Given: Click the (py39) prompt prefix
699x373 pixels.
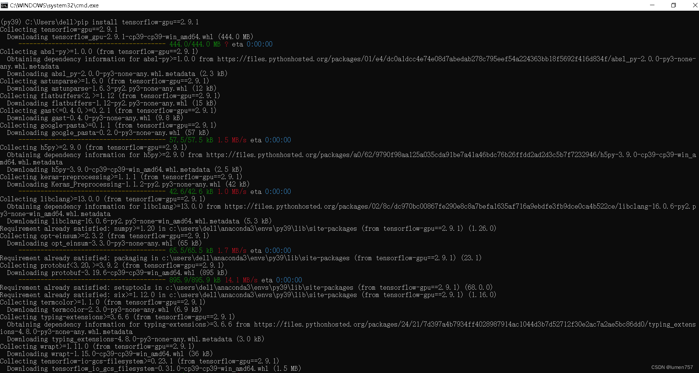Looking at the screenshot, I should 11,22.
